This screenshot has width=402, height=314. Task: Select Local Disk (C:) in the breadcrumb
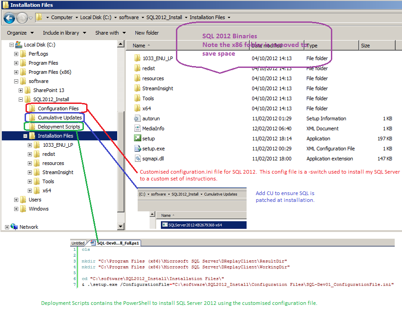pos(96,17)
